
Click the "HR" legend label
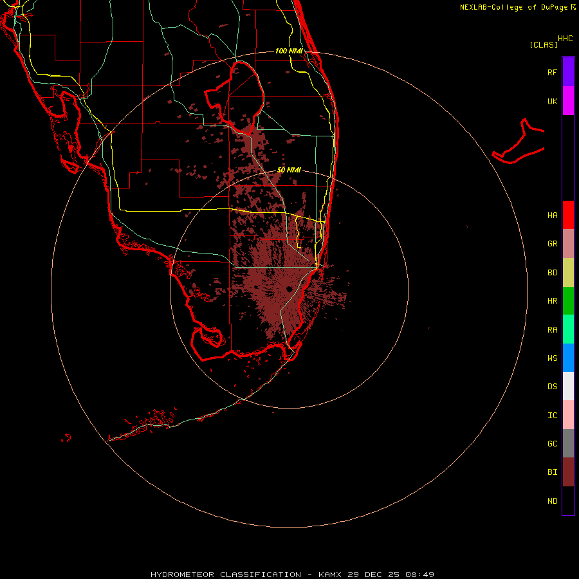(x=552, y=301)
